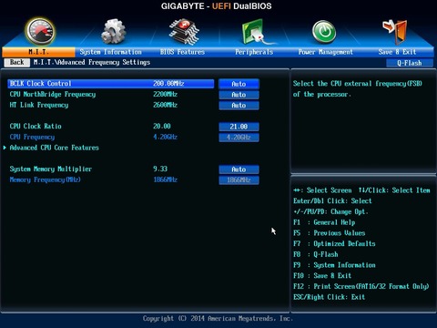
Task: Expand the Advanced CPU Core Features submenu
Action: [x=55, y=148]
